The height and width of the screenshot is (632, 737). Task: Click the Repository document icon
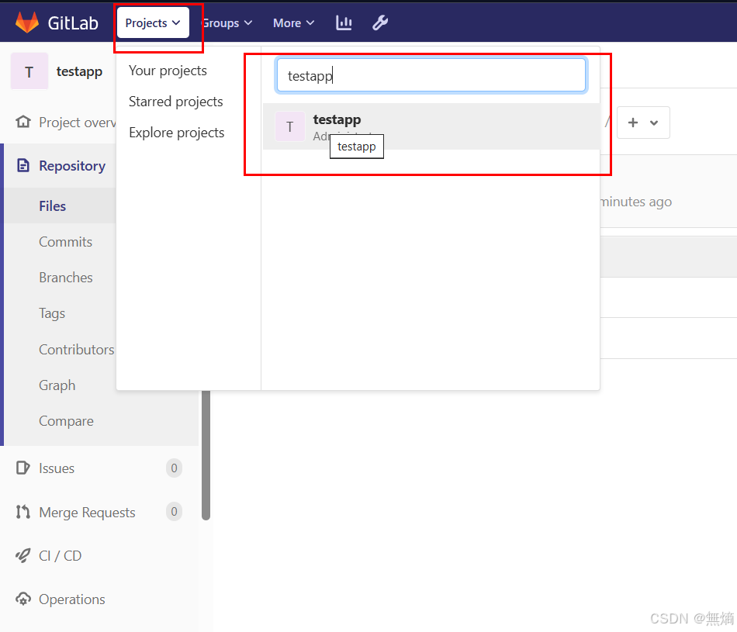click(23, 165)
